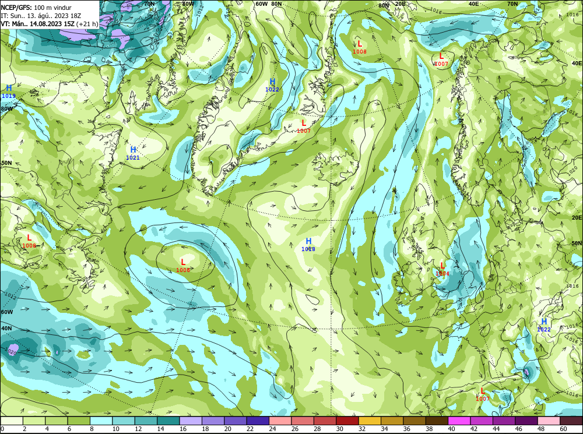The image size is (583, 434).
Task: Click the pale yellow 0–2 legend swatch
Action: (x=12, y=421)
